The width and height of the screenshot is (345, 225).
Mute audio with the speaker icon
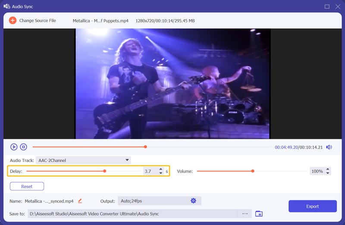[329, 147]
